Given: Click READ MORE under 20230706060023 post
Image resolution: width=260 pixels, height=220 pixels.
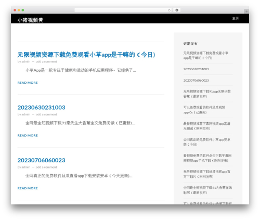Looking at the screenshot, I should [x=28, y=188].
